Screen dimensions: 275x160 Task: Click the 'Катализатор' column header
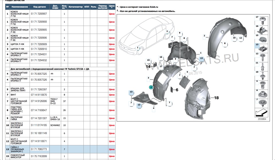pyautogui.click(x=76, y=7)
